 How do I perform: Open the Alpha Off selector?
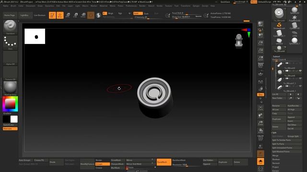click(x=10, y=58)
